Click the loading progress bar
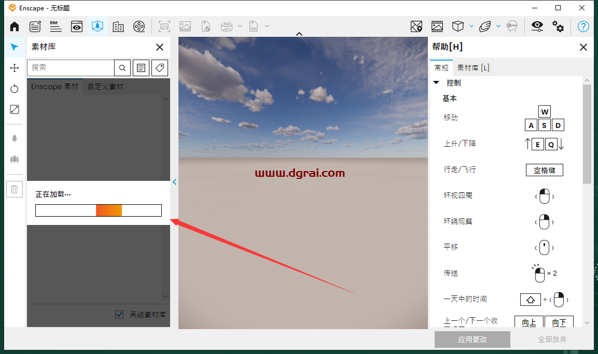The image size is (598, 354). (x=99, y=210)
